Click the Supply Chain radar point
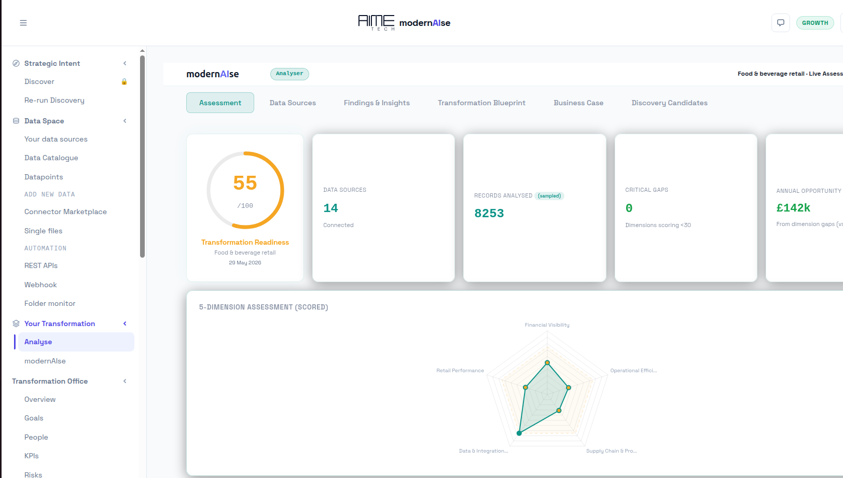 [x=559, y=411]
